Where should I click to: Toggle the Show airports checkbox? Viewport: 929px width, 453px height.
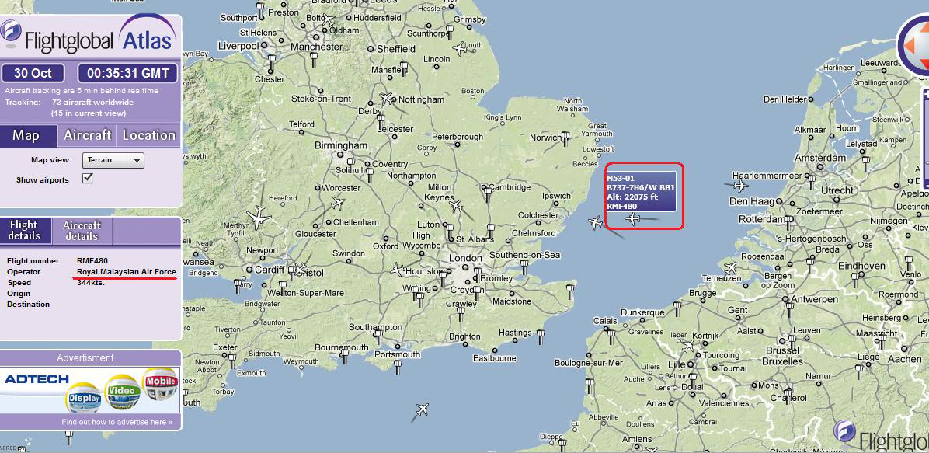click(x=87, y=179)
